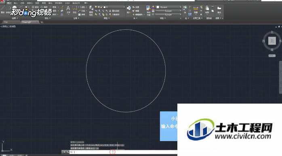Viewport: 282px width, 156px height.
Task: Open the ByLayer color dropdown
Action: (x=169, y=7)
